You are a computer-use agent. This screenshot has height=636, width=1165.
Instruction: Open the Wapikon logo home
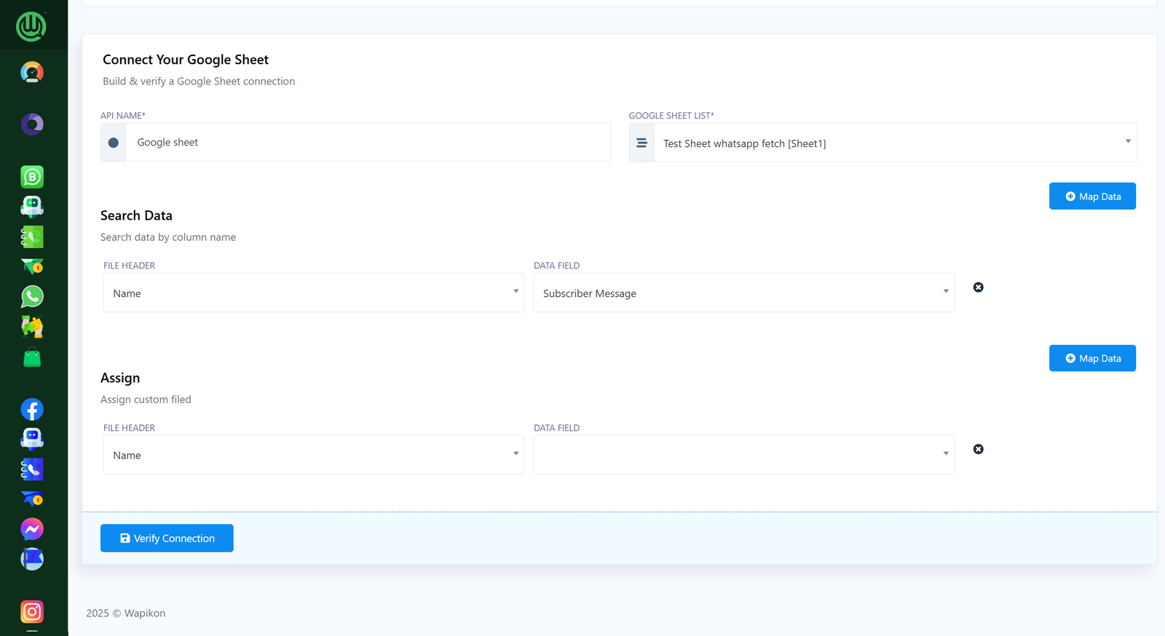pos(31,26)
